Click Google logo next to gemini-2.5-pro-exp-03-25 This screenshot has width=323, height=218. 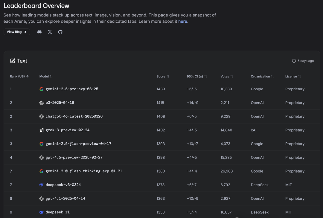(x=41, y=89)
